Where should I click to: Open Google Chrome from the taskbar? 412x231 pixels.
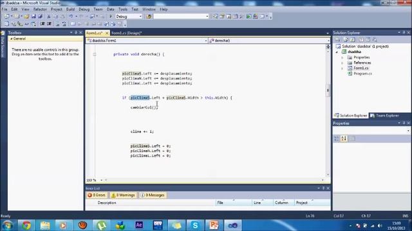[26, 225]
